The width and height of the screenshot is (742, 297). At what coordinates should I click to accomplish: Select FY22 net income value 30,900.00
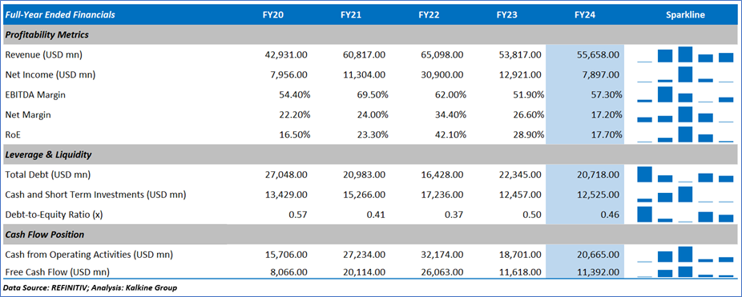[442, 74]
